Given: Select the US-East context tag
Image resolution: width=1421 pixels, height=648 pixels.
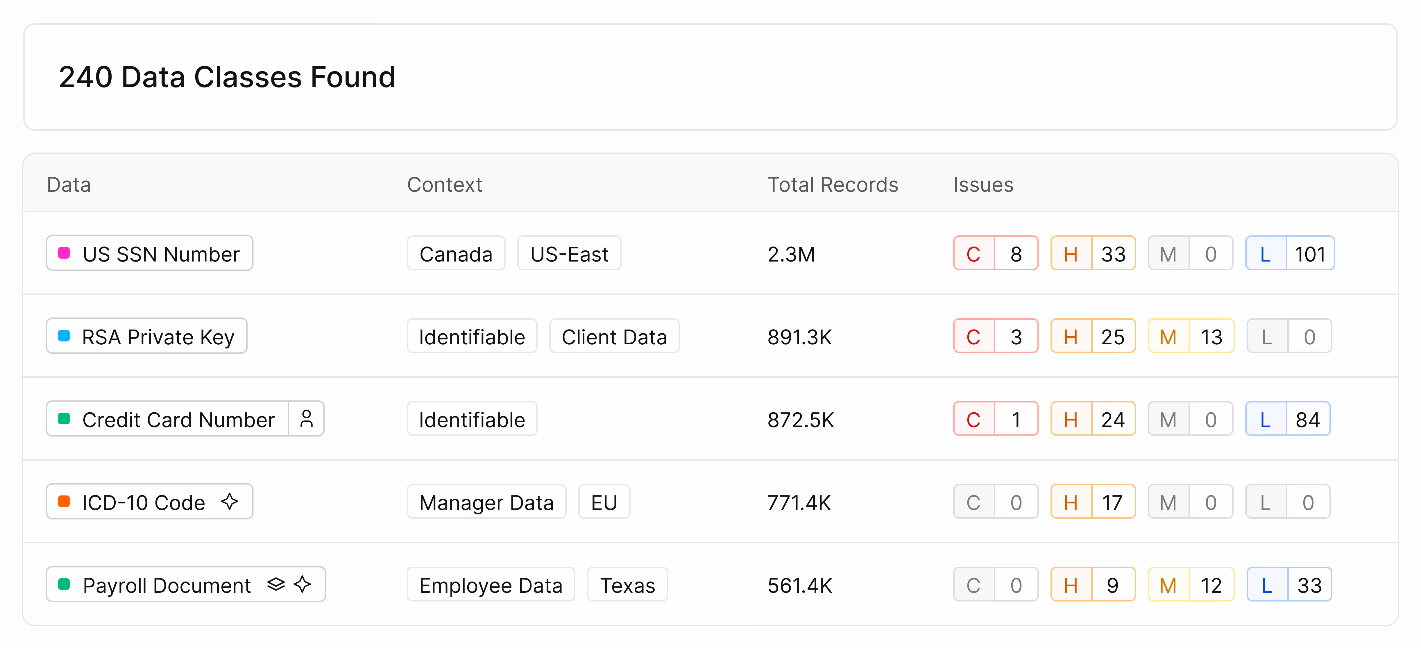Looking at the screenshot, I should (569, 254).
